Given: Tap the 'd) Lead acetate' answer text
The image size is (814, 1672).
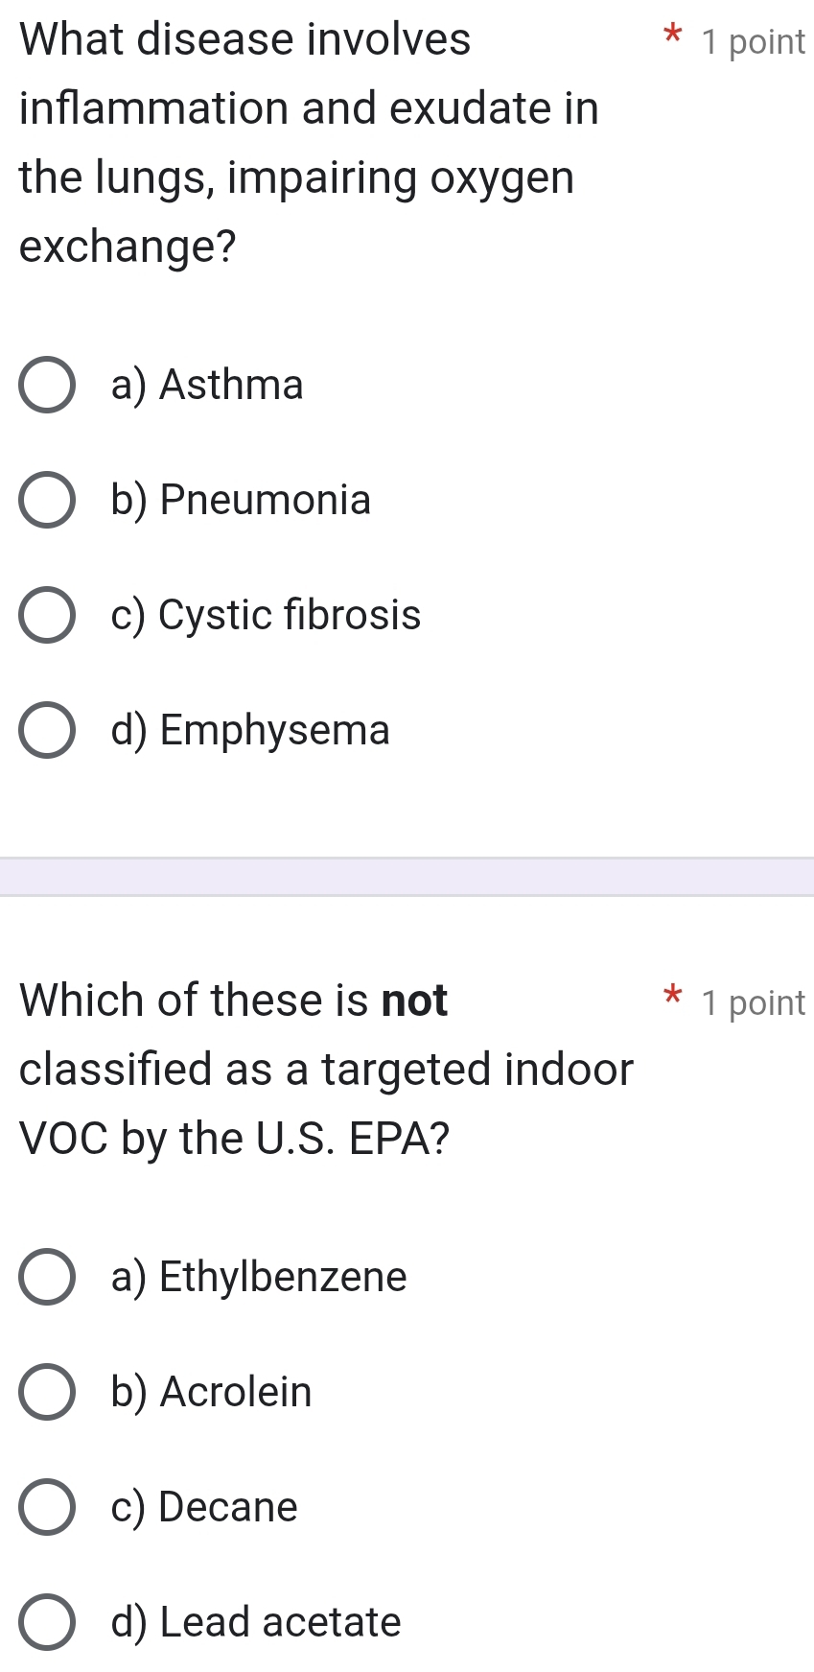Looking at the screenshot, I should tap(256, 1623).
